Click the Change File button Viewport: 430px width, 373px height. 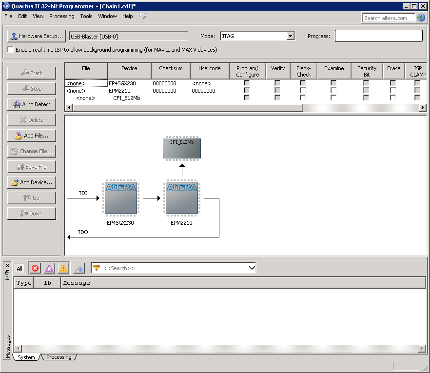point(32,151)
